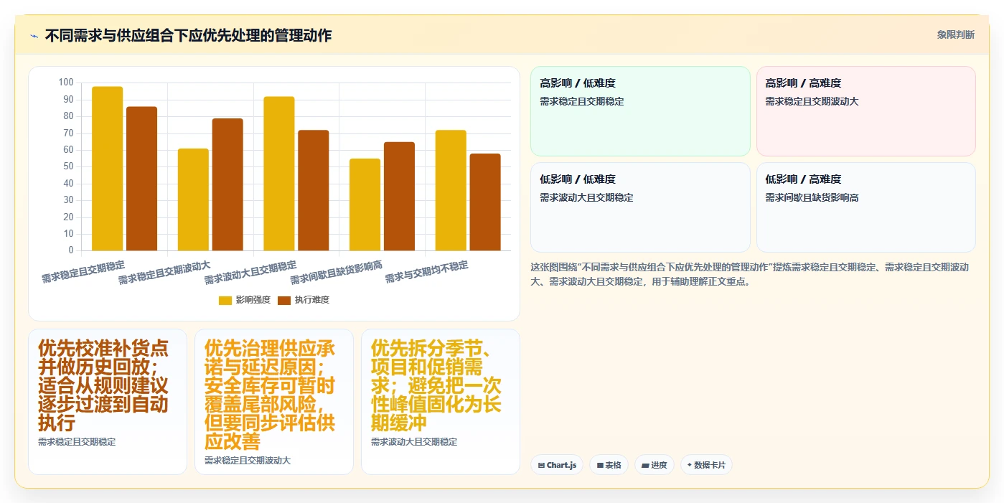This screenshot has height=503, width=1004.
Task: Click the 数据卡片 tag chip
Action: coord(706,465)
